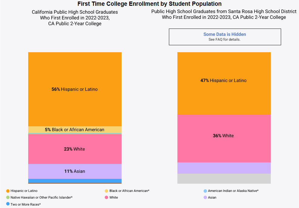Select the 23% White bar segment

click(75, 149)
